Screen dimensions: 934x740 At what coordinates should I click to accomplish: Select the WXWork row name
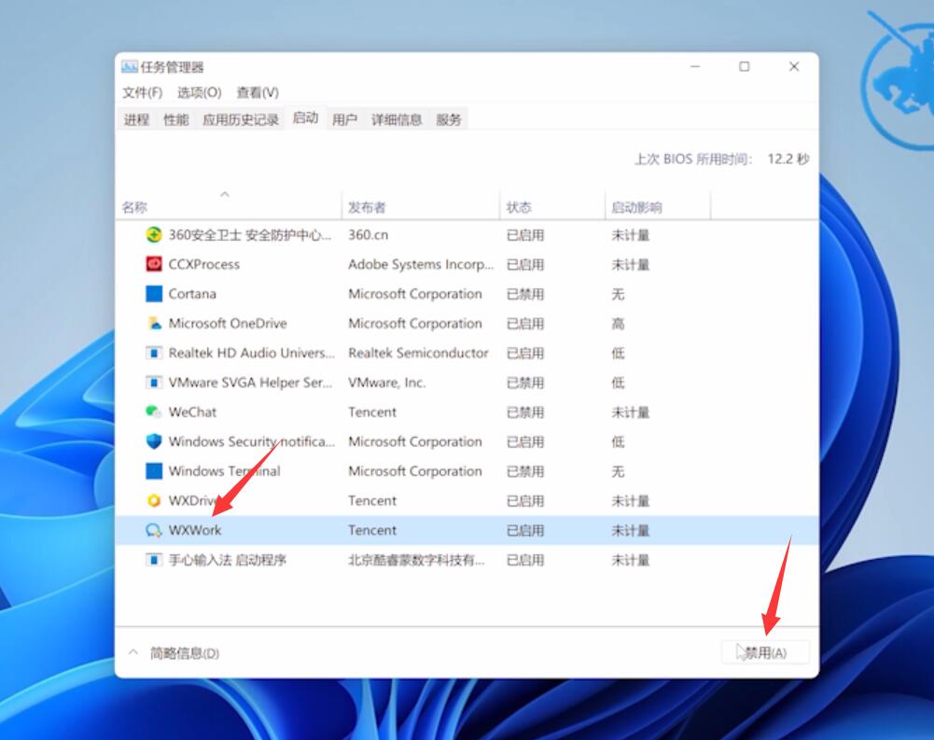tap(195, 530)
